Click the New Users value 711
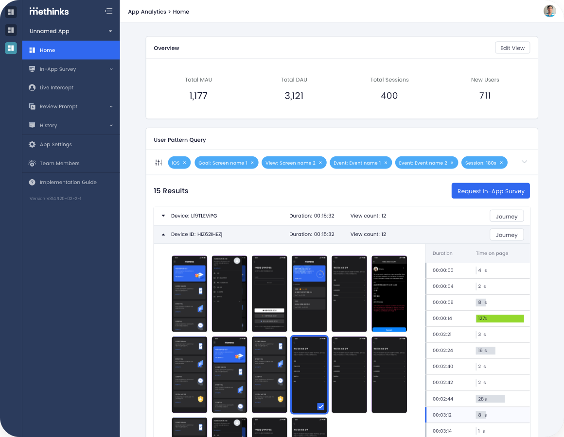The height and width of the screenshot is (437, 564). pos(485,96)
